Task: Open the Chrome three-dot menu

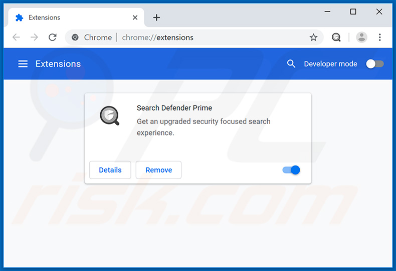Action: click(379, 37)
